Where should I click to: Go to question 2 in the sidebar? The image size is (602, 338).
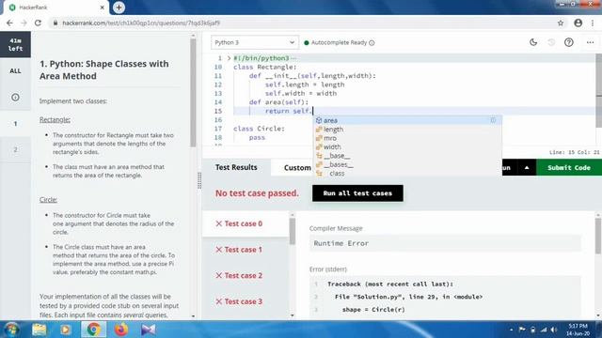(15, 149)
